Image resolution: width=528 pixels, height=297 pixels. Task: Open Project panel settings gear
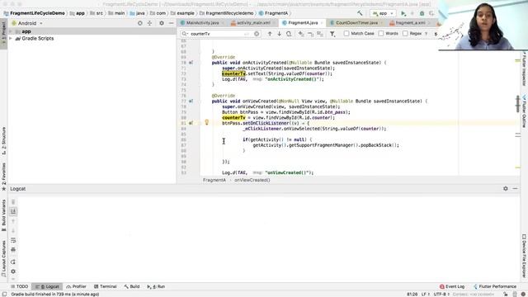tap(162, 23)
